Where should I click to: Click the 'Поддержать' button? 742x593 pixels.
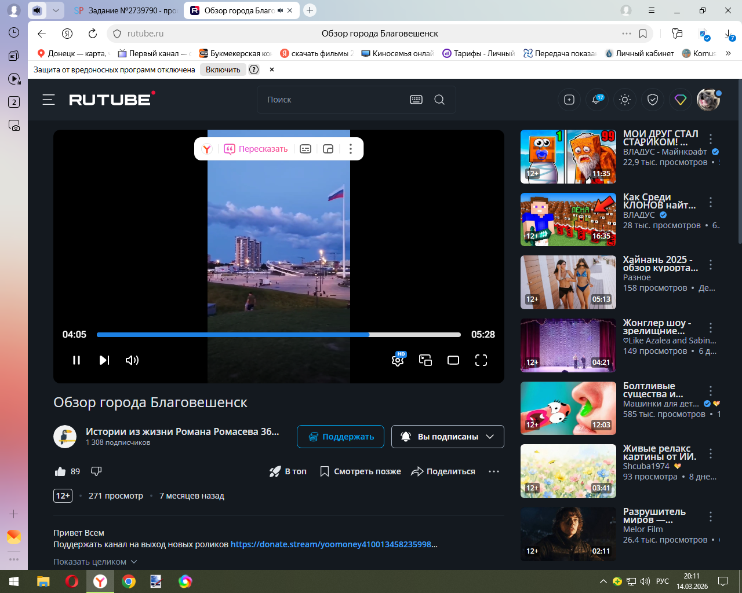tap(340, 437)
